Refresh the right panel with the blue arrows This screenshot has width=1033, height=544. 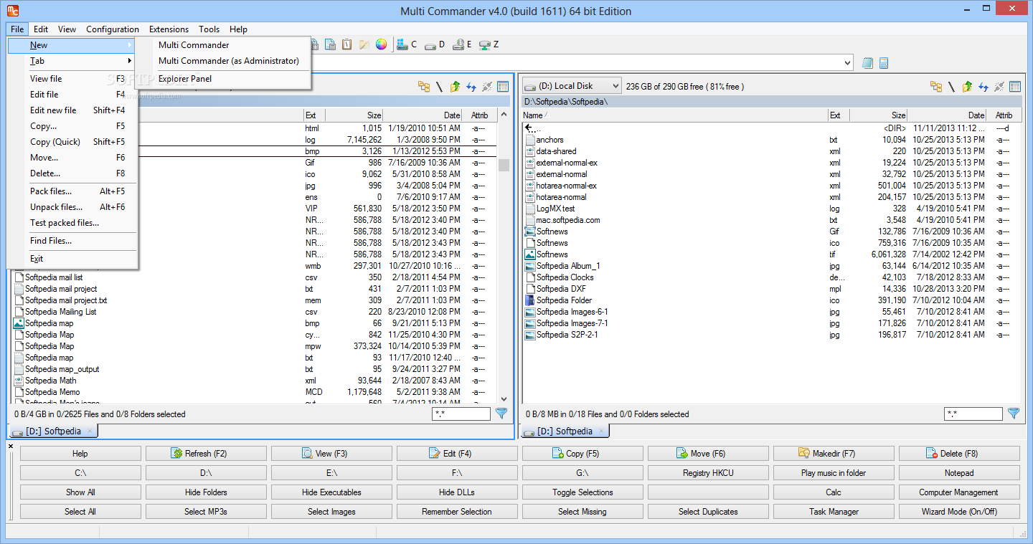(x=984, y=87)
